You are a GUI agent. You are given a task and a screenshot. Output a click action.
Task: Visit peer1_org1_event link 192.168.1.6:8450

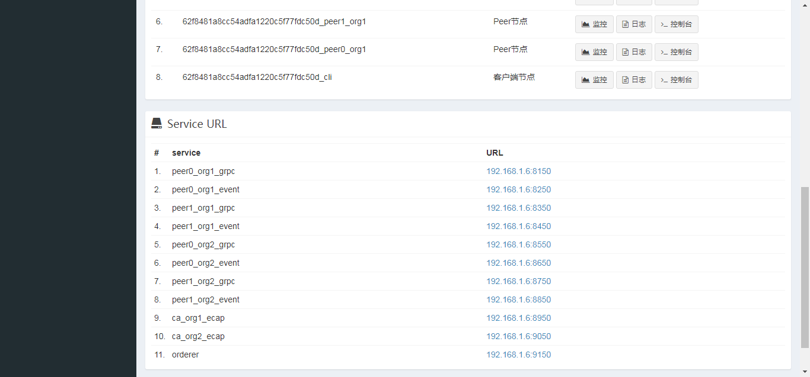(518, 227)
